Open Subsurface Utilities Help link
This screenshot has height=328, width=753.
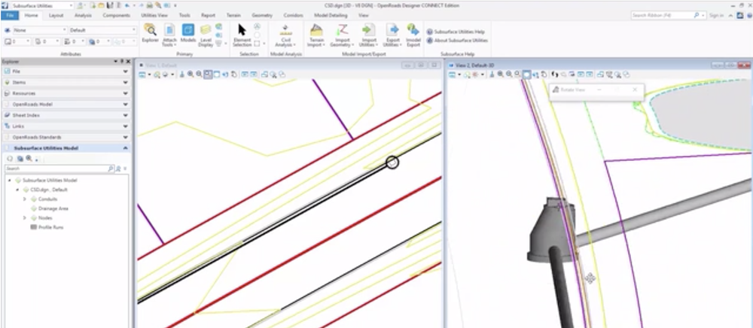point(456,32)
